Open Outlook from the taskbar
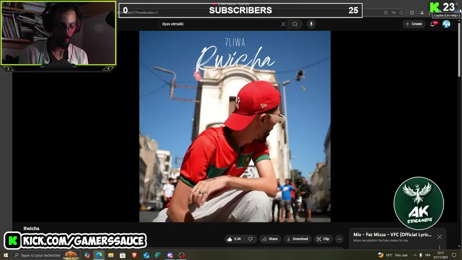The height and width of the screenshot is (260, 462). (x=146, y=255)
